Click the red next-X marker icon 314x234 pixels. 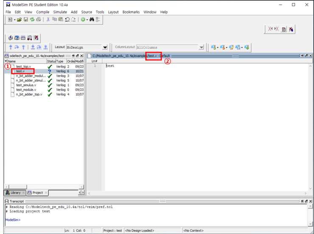click(277, 29)
